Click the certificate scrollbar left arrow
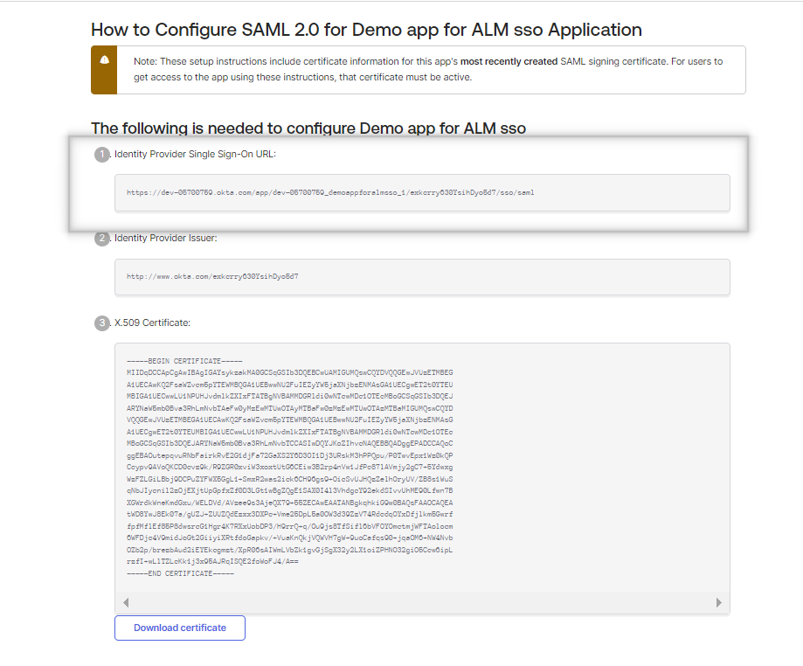803x666 pixels. click(x=125, y=602)
